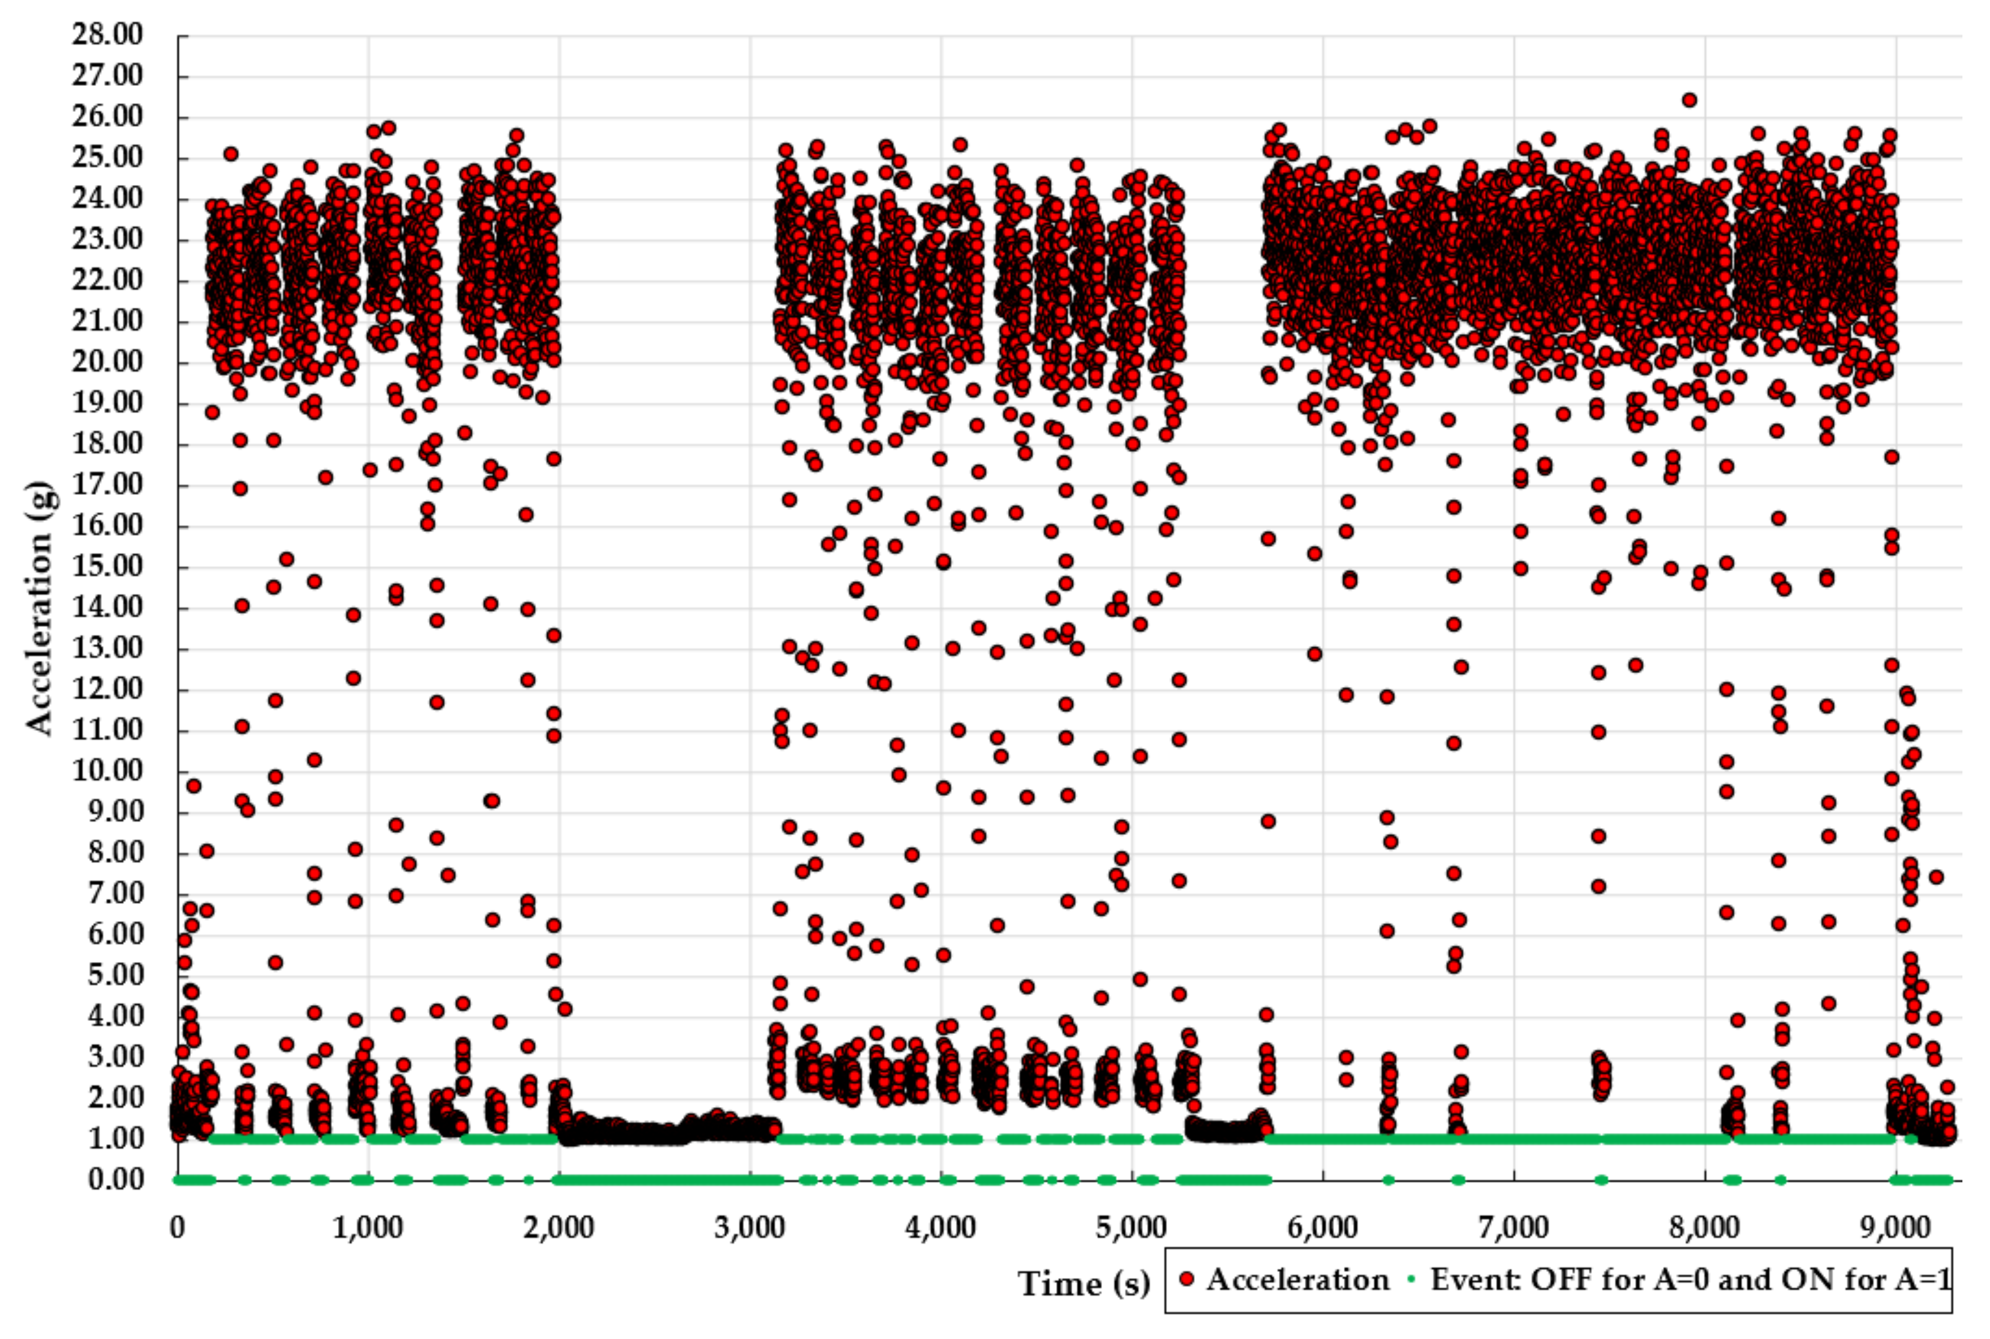
Task: Click the Acceleration legend label
Action: [1298, 1279]
